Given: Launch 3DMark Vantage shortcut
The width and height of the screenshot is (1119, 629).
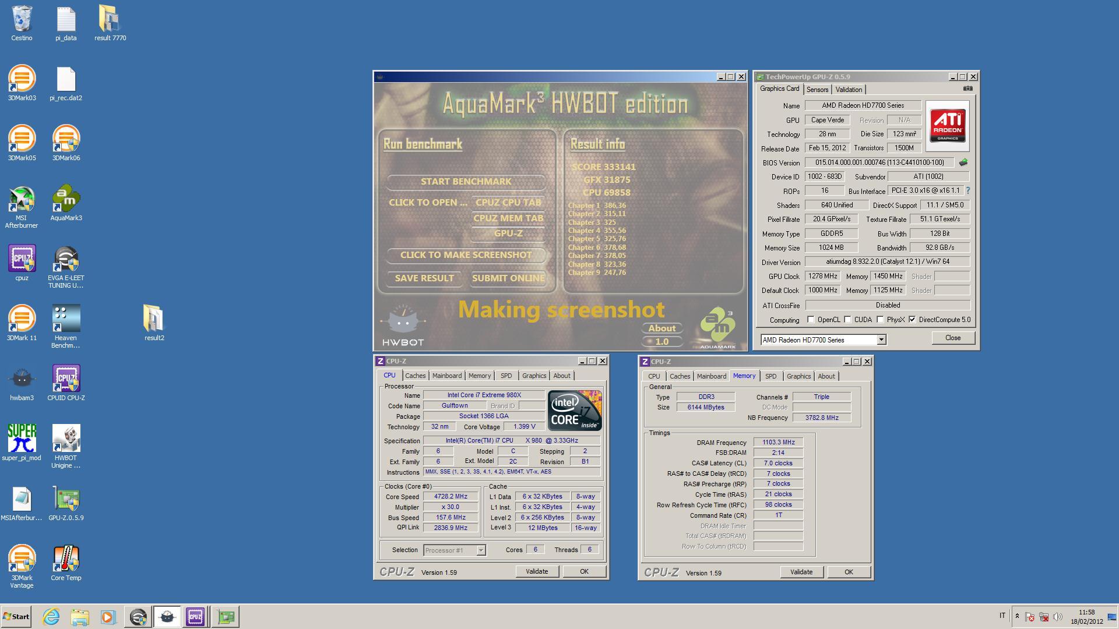Looking at the screenshot, I should pos(22,567).
